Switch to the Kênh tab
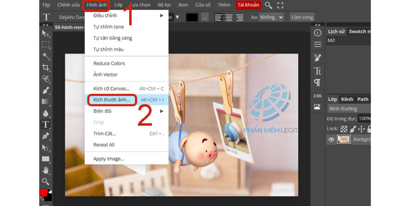The width and height of the screenshot is (410, 206). tap(347, 99)
